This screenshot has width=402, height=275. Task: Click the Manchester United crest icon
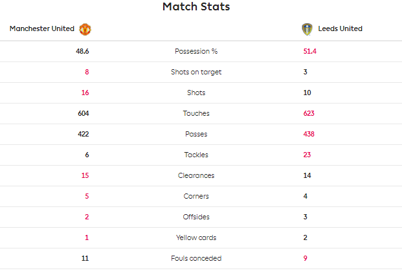85,29
